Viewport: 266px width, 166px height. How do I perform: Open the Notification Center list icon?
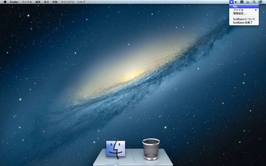[x=260, y=2]
